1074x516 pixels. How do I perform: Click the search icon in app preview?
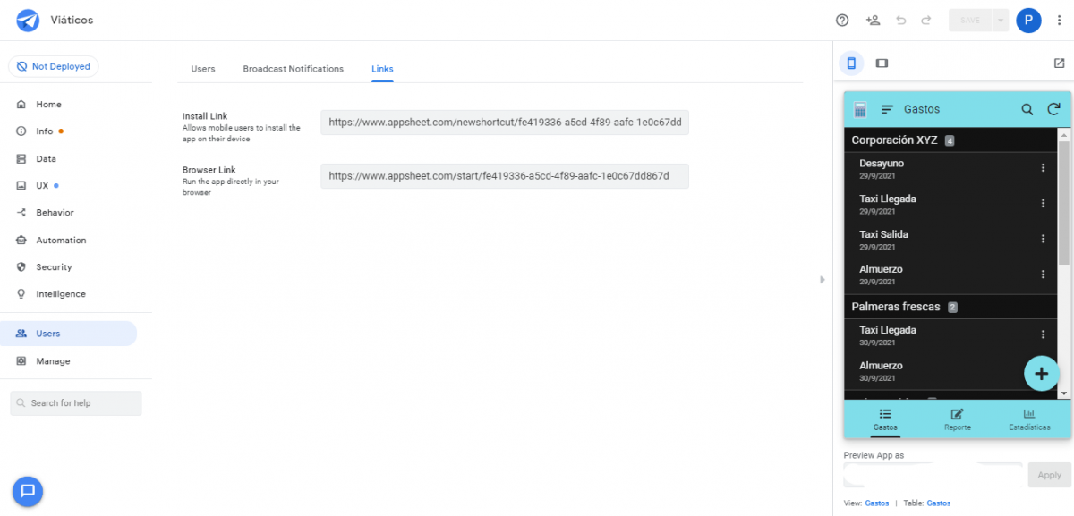tap(1027, 109)
